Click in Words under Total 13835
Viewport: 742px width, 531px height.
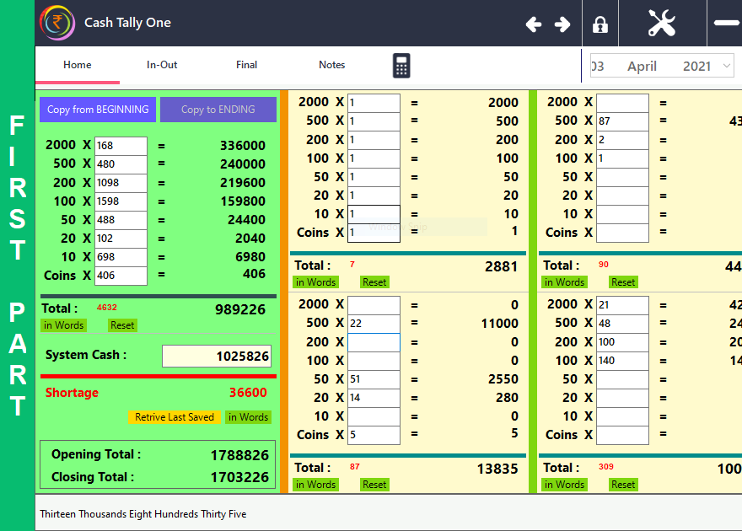(x=315, y=485)
